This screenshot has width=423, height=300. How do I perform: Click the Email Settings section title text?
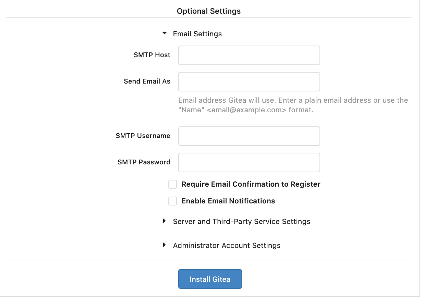coord(197,34)
